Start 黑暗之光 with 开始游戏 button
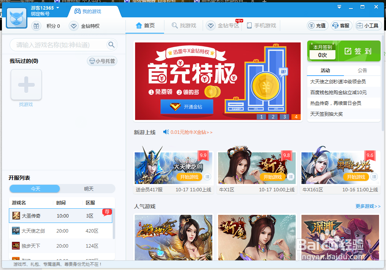This screenshot has width=386, height=270. 356,177
